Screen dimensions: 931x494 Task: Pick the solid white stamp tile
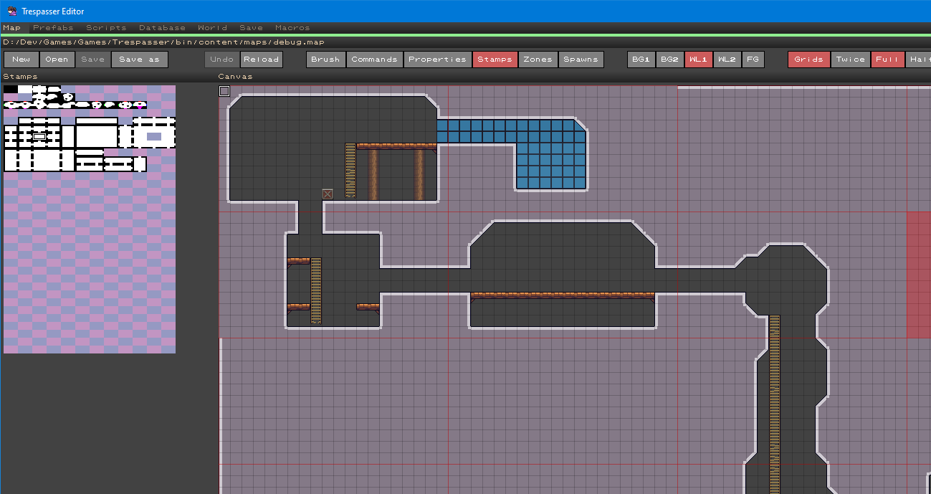(x=25, y=90)
